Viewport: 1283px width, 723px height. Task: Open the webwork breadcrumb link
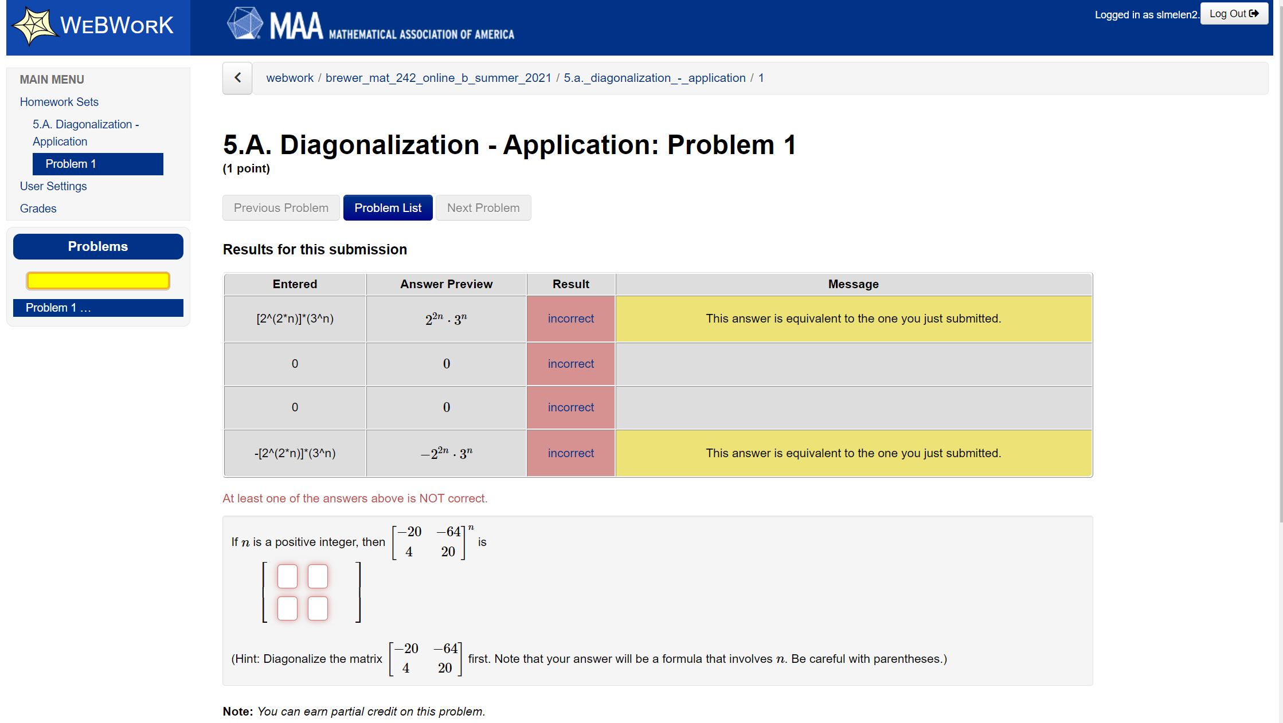(290, 78)
